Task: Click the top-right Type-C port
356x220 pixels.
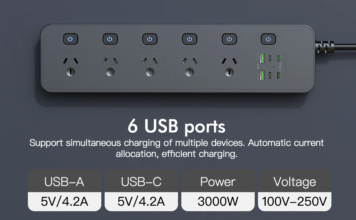Action: click(x=278, y=58)
